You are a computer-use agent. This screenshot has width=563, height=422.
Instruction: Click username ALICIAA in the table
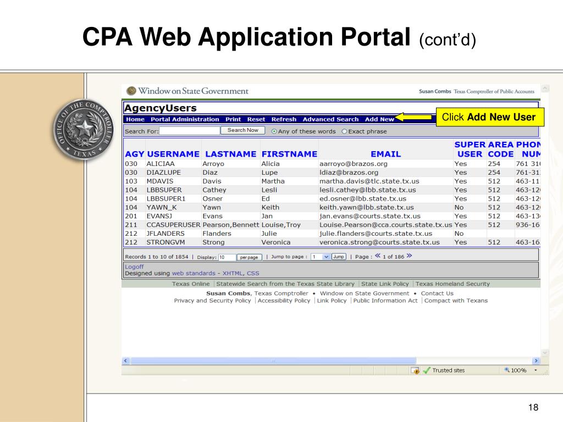[x=160, y=164]
